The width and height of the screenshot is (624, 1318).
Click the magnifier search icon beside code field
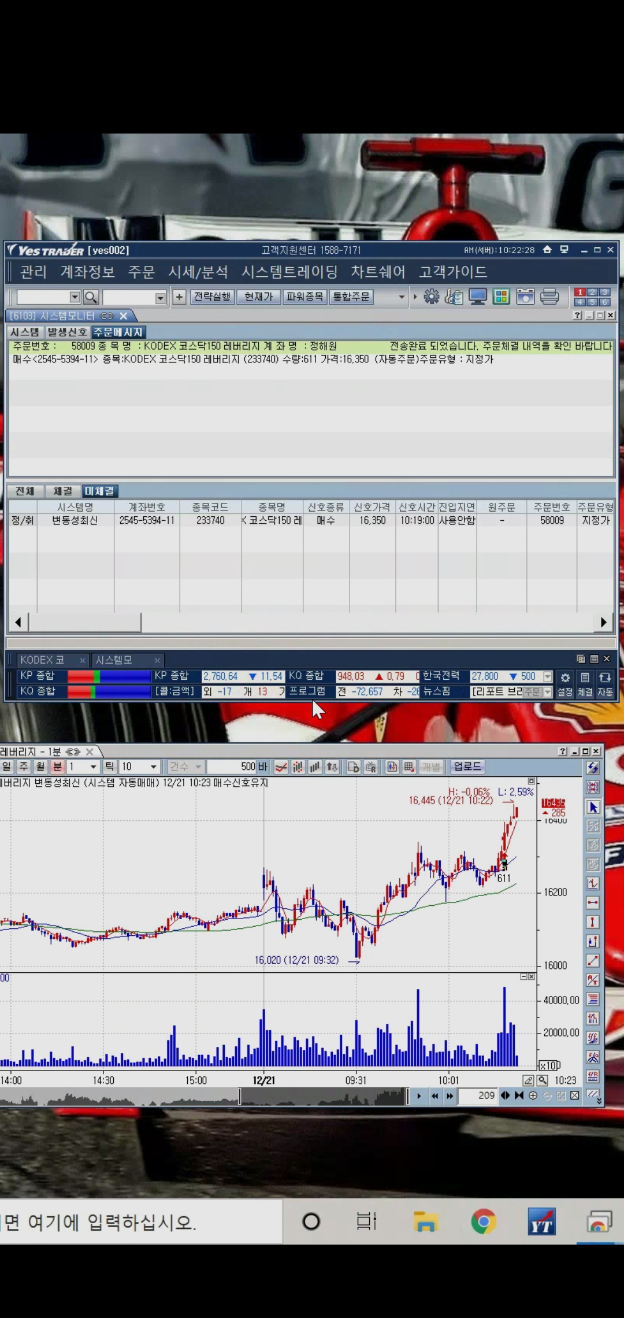(x=91, y=297)
